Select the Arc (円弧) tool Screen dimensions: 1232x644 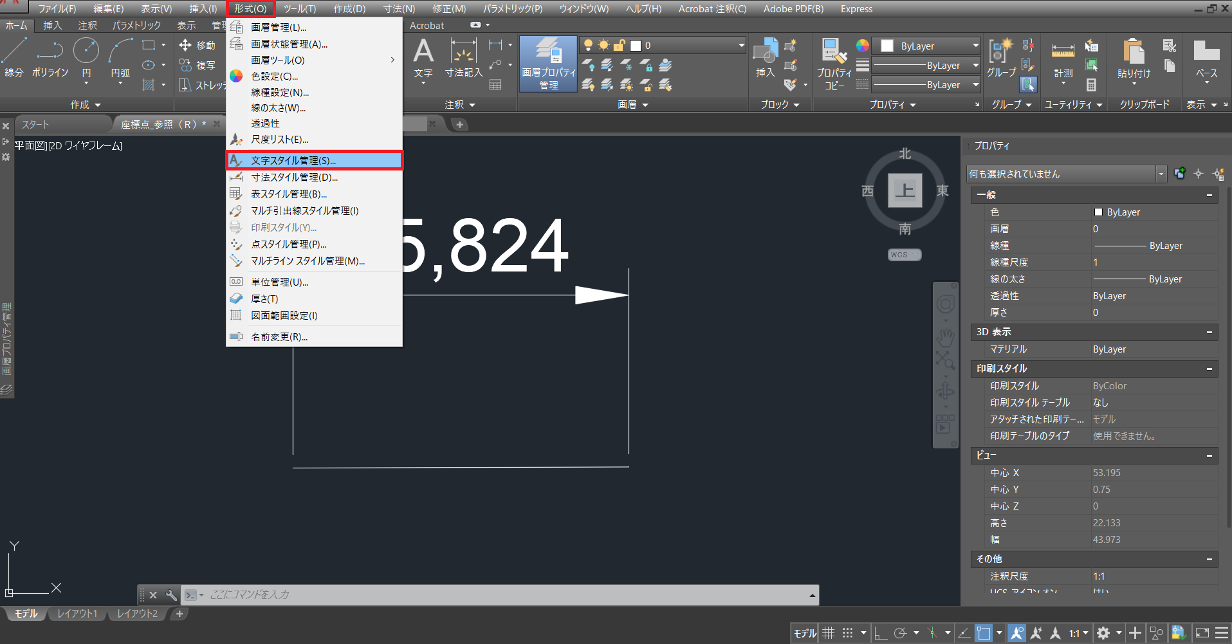(x=120, y=58)
